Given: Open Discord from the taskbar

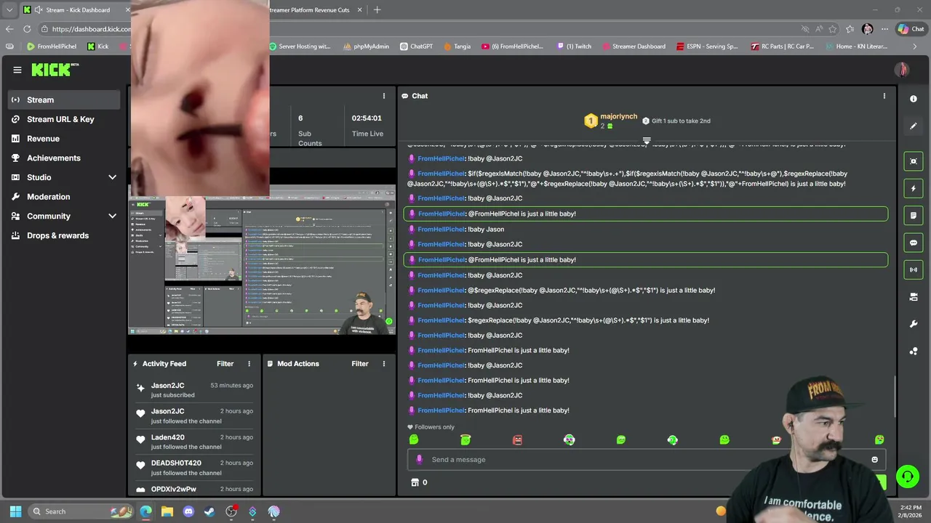Looking at the screenshot, I should [188, 511].
